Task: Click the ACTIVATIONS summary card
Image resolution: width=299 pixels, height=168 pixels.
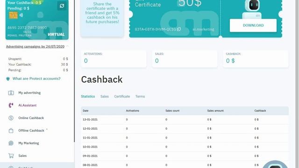Action: pos(114,59)
